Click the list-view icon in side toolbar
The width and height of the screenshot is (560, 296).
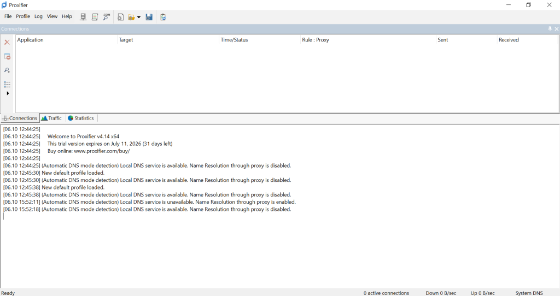pos(7,84)
